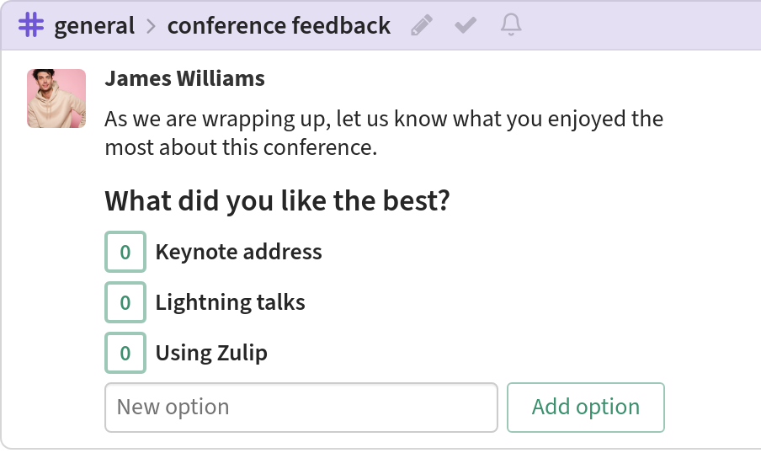The width and height of the screenshot is (761, 453).
Task: Open James Williams' avatar picture
Action: (x=56, y=99)
